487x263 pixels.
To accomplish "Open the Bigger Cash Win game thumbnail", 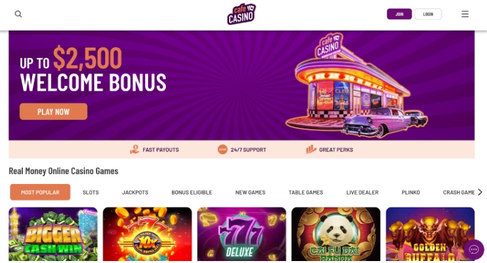I will [x=53, y=234].
